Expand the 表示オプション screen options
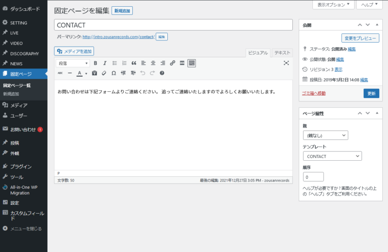Image resolution: width=388 pixels, height=252 pixels. coord(333,4)
